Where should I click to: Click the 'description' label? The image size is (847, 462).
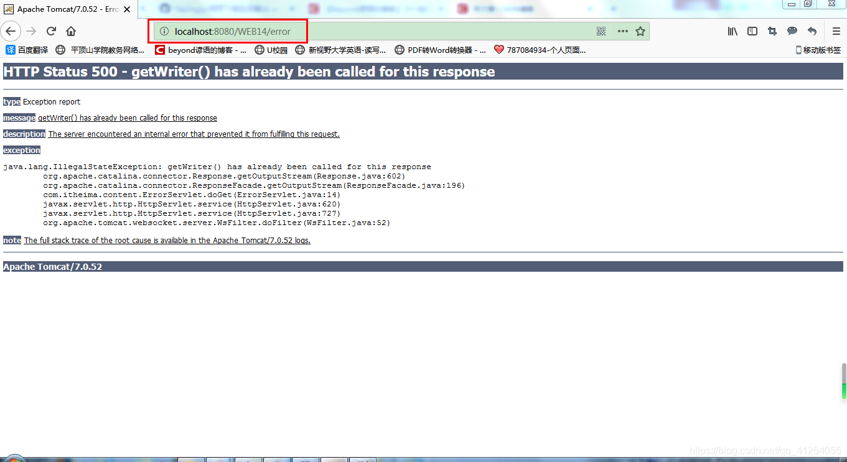click(x=24, y=134)
